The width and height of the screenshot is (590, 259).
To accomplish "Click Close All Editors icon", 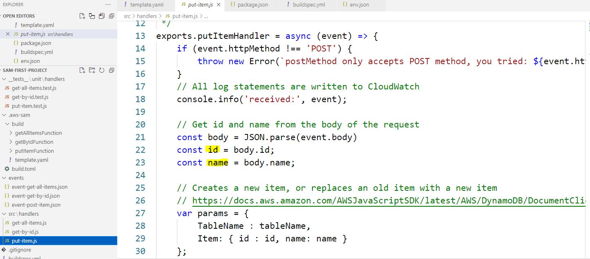I will 111,16.
